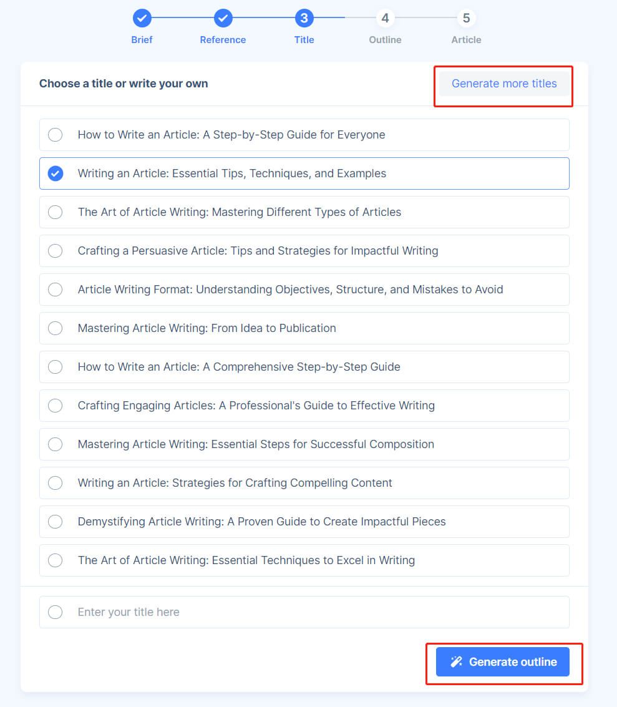617x707 pixels.
Task: Click the Reference step checkmark icon
Action: pos(223,18)
